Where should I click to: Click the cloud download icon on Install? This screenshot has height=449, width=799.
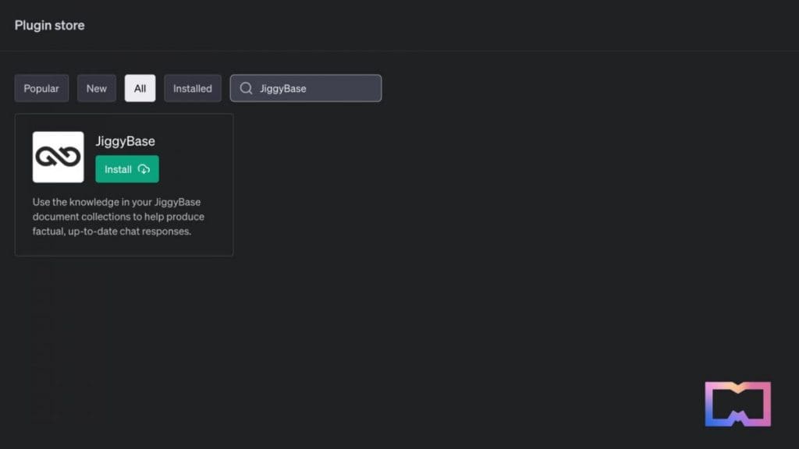144,169
